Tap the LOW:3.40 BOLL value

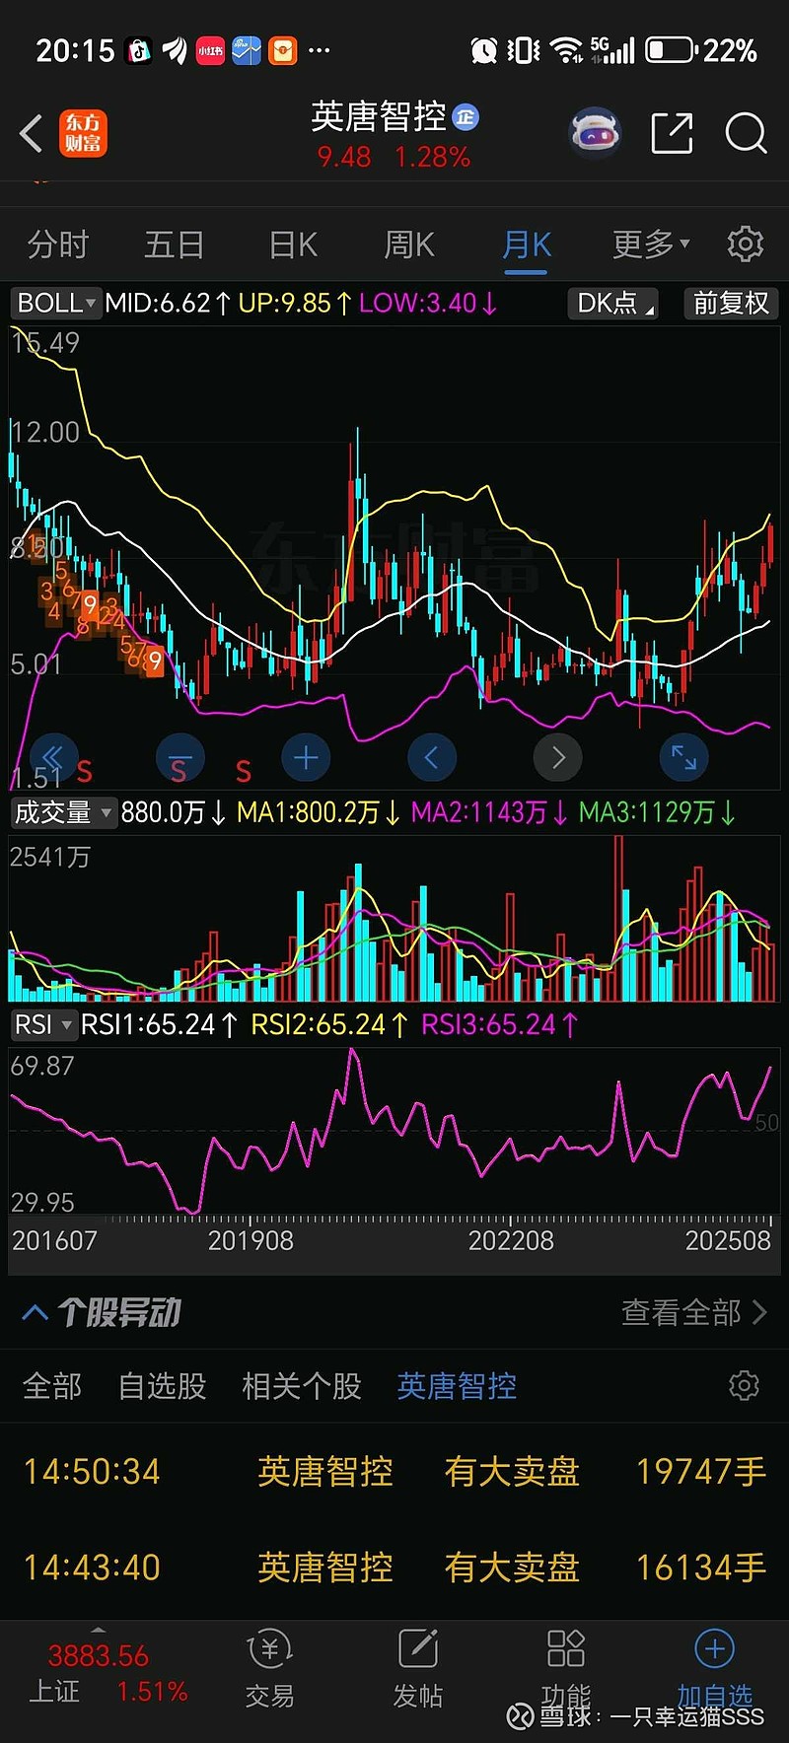coord(428,303)
